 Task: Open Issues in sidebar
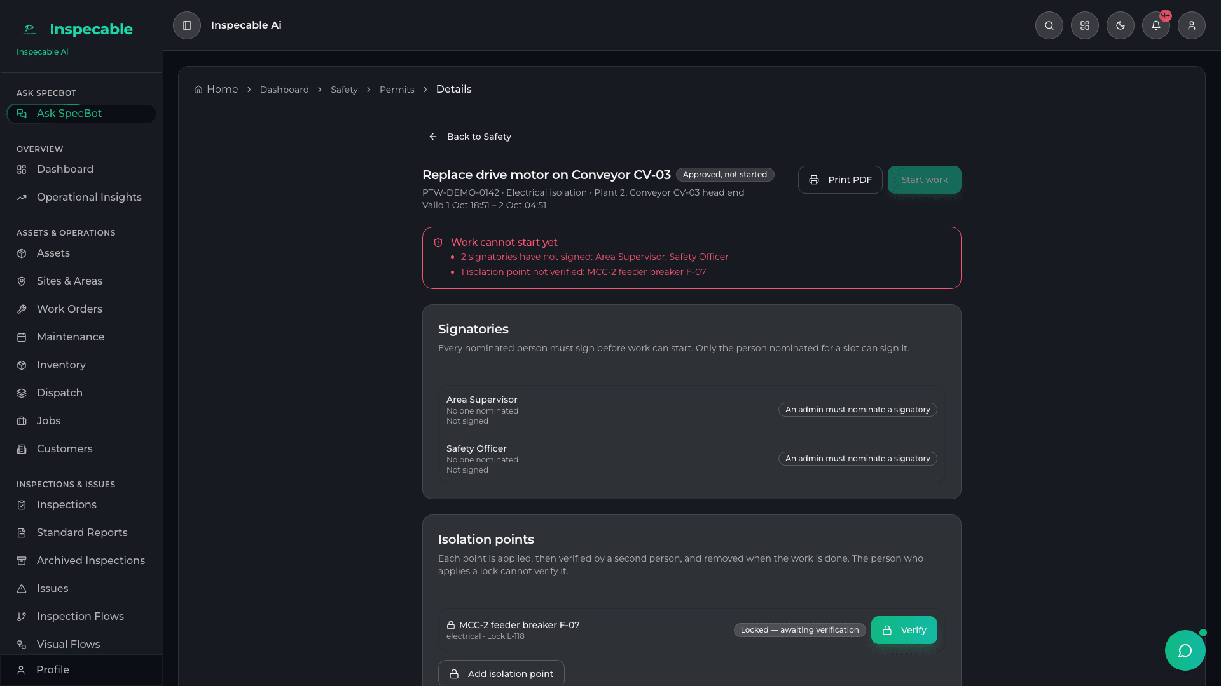tap(81, 589)
